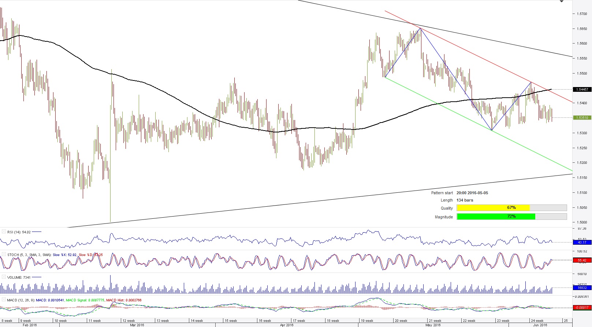Close the STOCH indicator panel
592x327 pixels.
(x=4, y=254)
